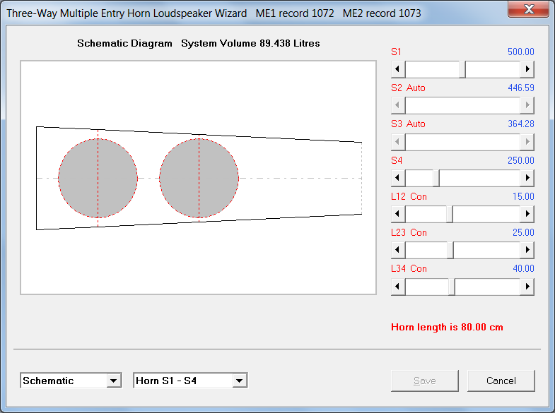Click the L23 Con label

pyautogui.click(x=409, y=232)
